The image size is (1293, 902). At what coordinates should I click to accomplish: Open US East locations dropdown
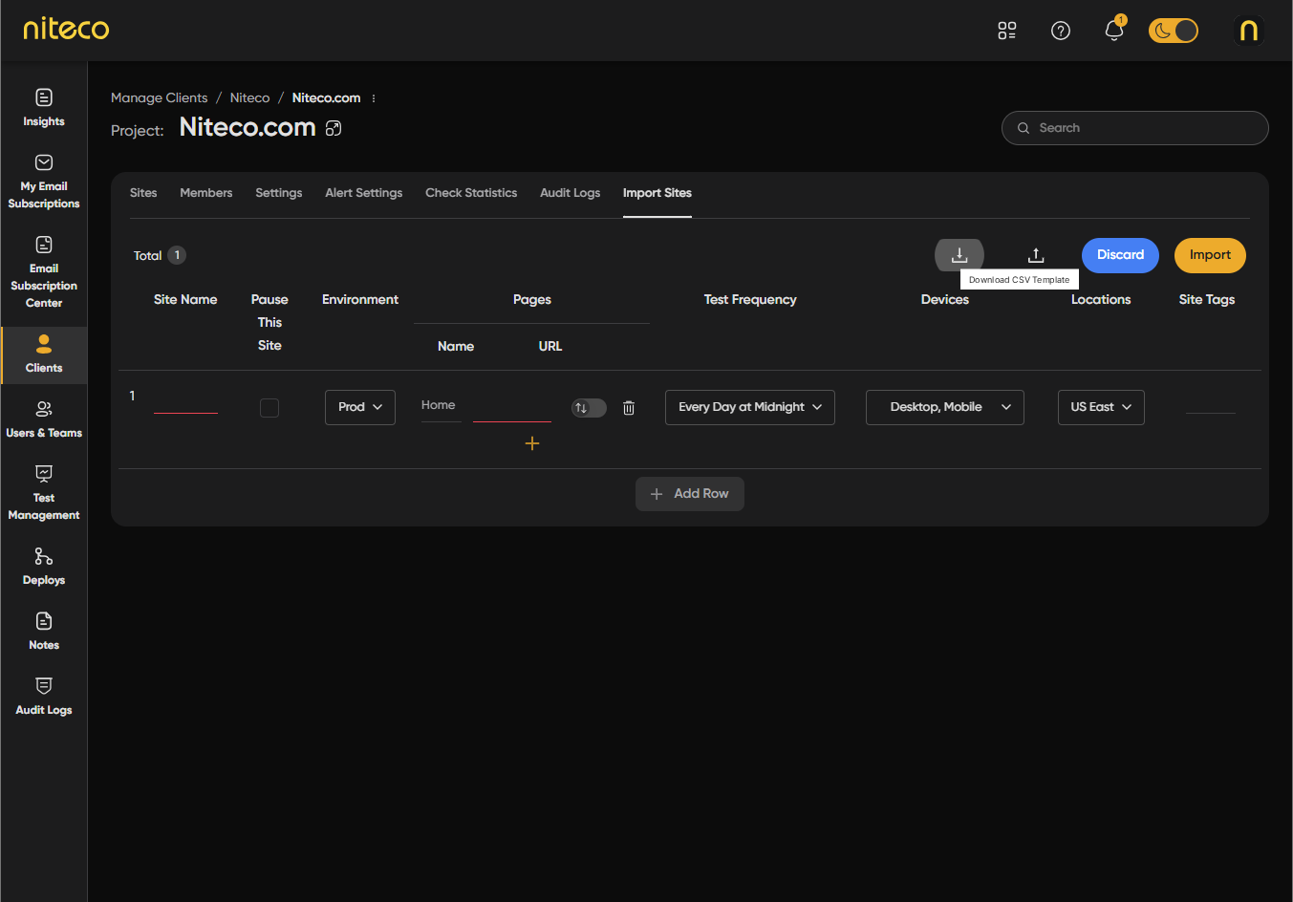[1101, 407]
